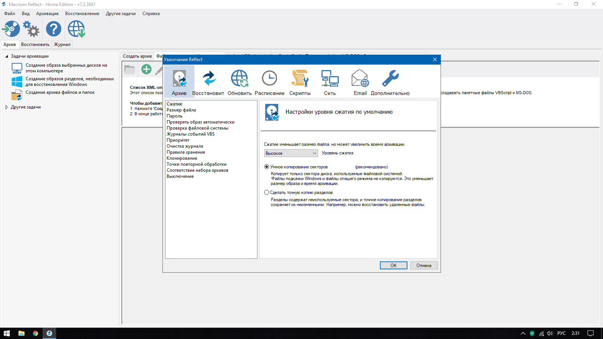Viewport: 603px width, 339px height.
Task: Open the Архив defaults category icon
Action: 179,82
